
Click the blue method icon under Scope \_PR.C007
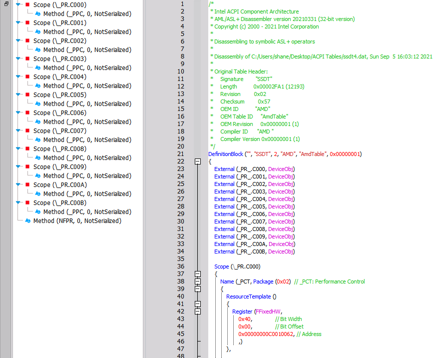[x=37, y=140]
